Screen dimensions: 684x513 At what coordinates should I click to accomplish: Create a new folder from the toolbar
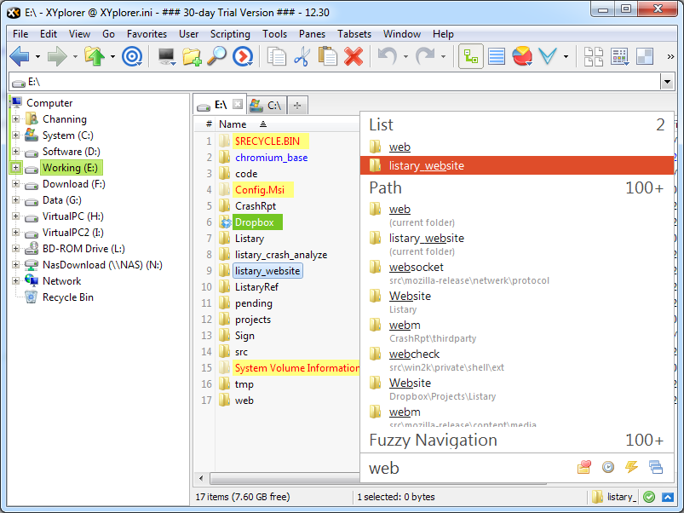click(x=192, y=57)
